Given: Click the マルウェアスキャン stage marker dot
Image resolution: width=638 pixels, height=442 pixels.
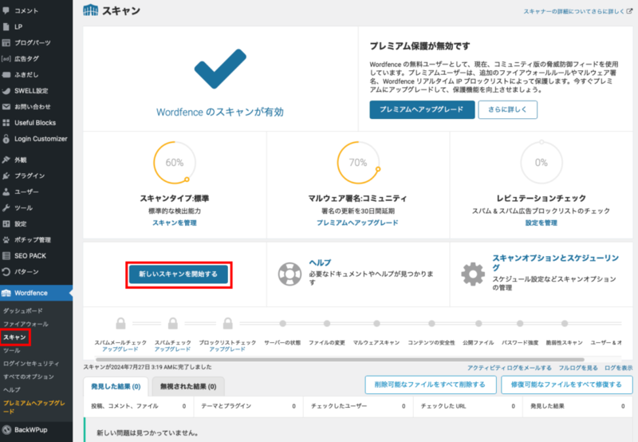Looking at the screenshot, I should pyautogui.click(x=376, y=324).
